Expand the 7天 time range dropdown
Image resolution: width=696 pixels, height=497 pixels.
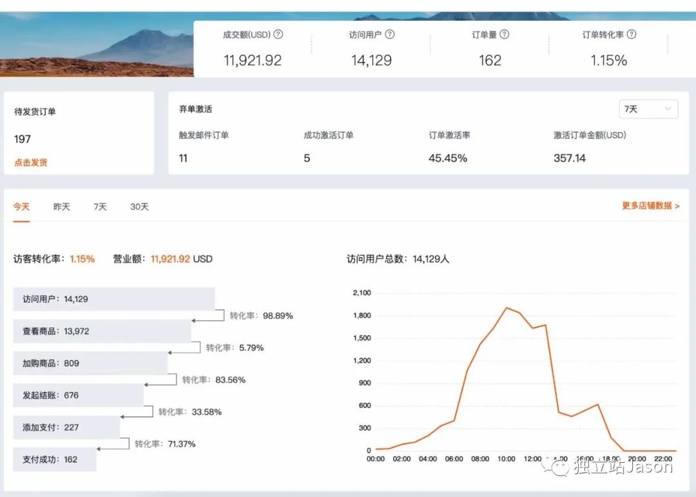pos(648,108)
